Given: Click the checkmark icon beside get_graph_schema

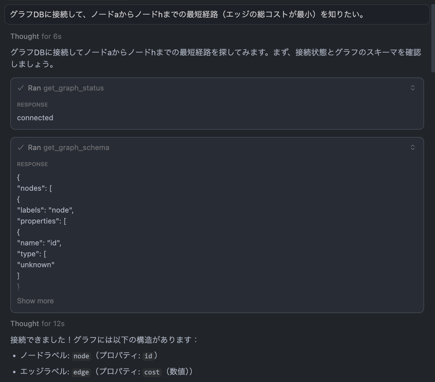Looking at the screenshot, I should click(x=20, y=148).
